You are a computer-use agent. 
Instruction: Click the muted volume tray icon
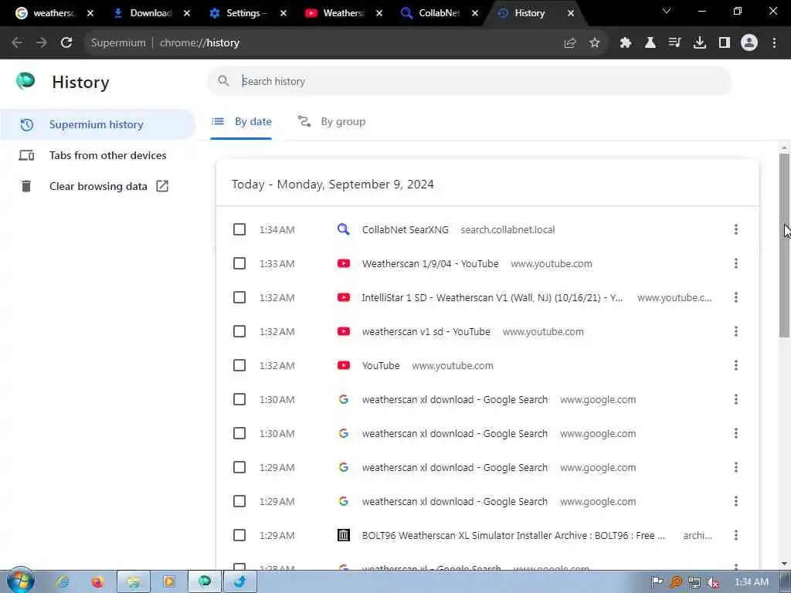tap(713, 582)
